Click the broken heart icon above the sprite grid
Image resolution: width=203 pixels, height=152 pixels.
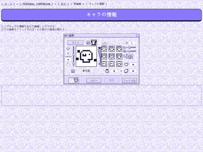(119, 44)
